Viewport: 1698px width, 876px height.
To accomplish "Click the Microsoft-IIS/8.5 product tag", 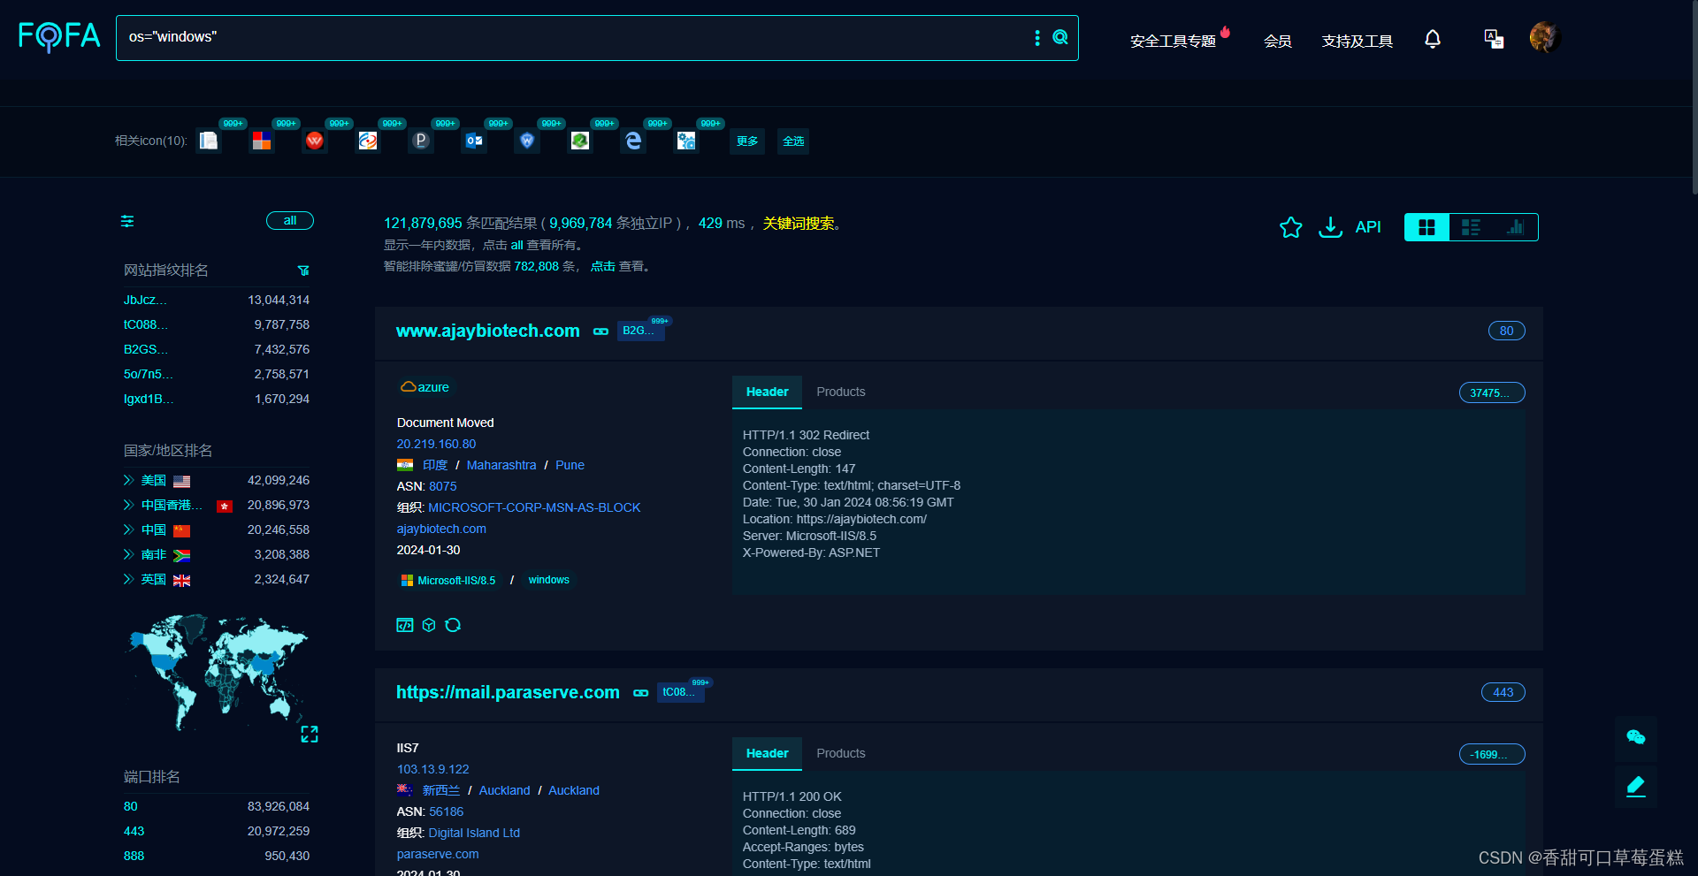I will click(448, 581).
